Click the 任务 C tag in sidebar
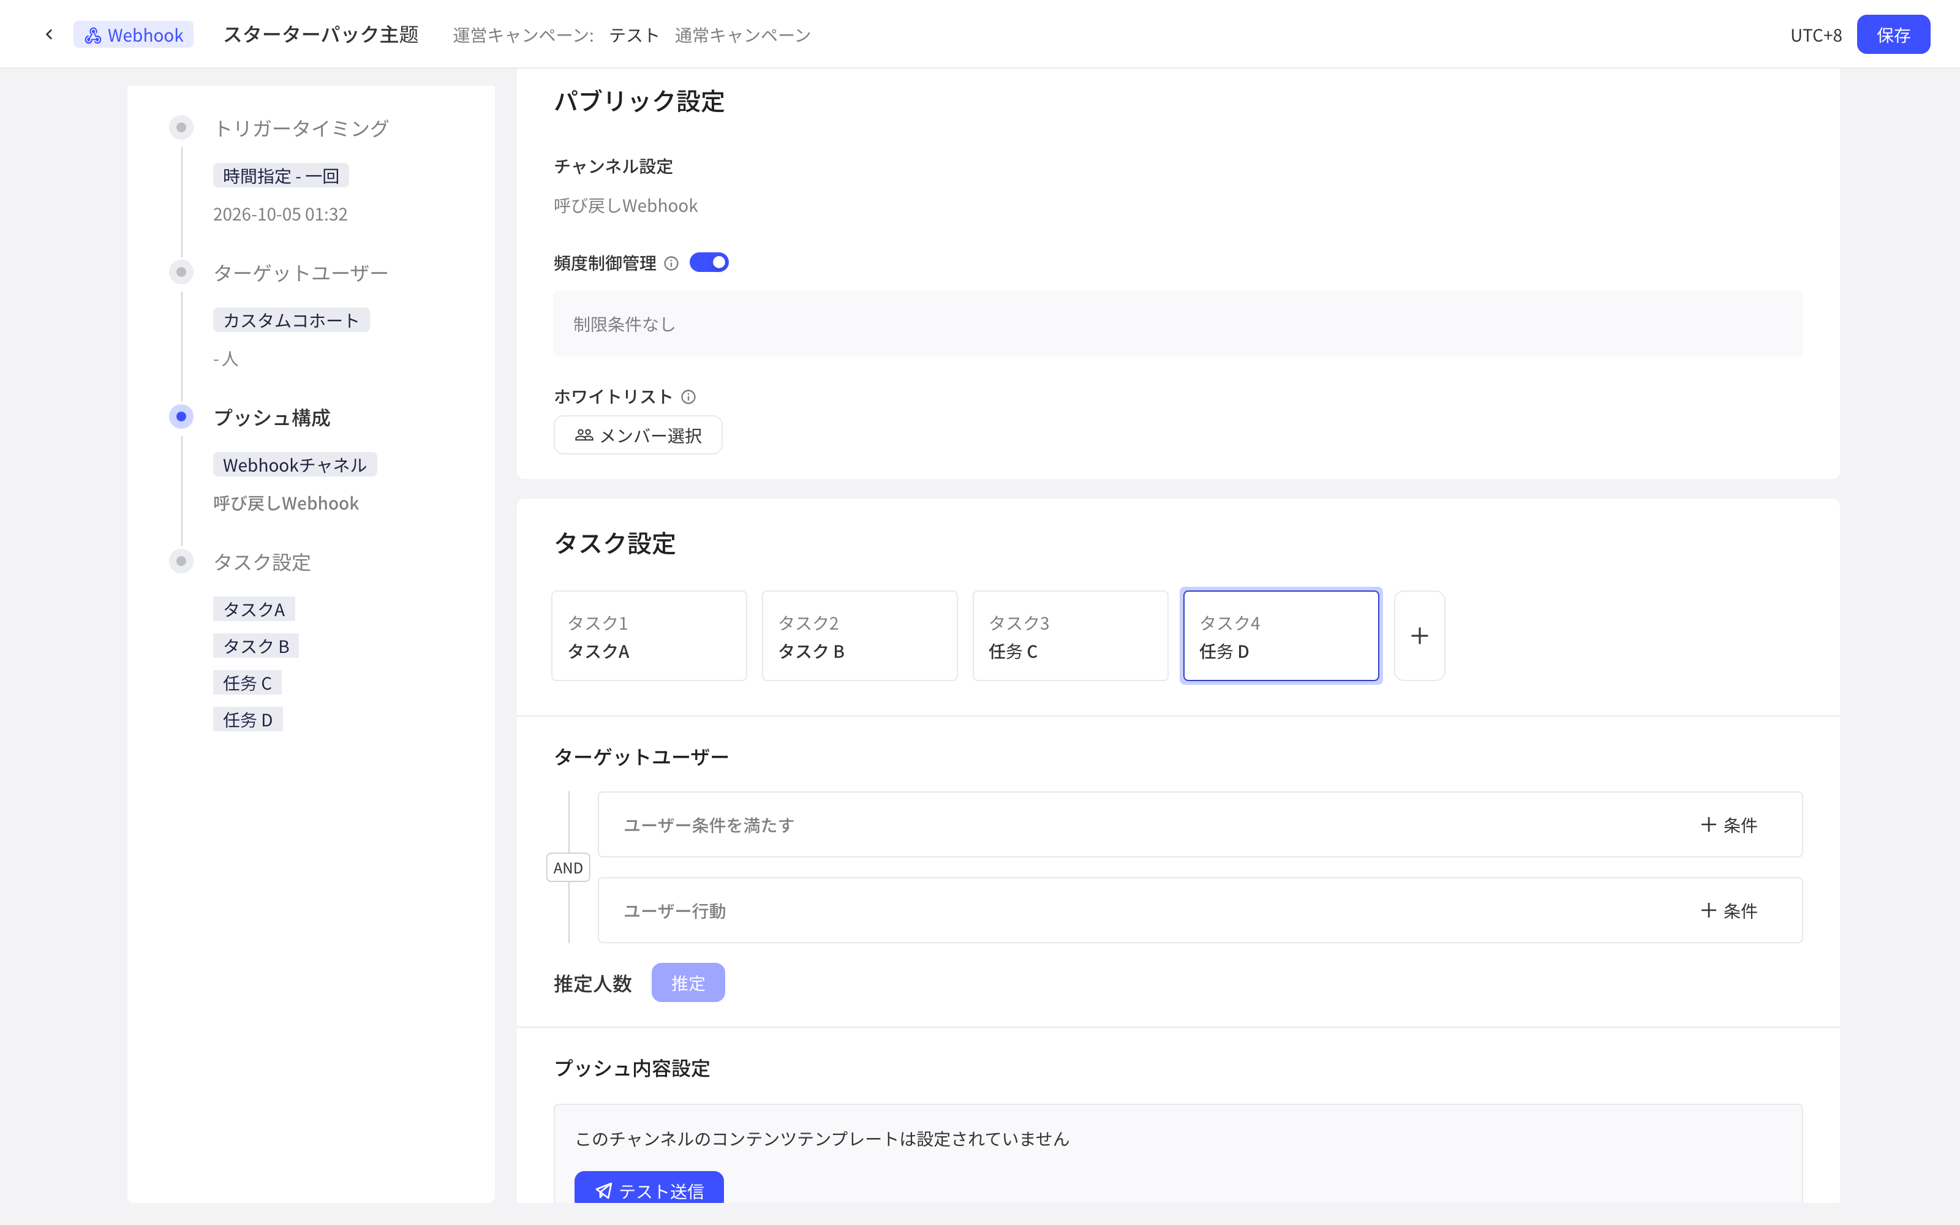Viewport: 1960px width, 1225px height. (247, 683)
